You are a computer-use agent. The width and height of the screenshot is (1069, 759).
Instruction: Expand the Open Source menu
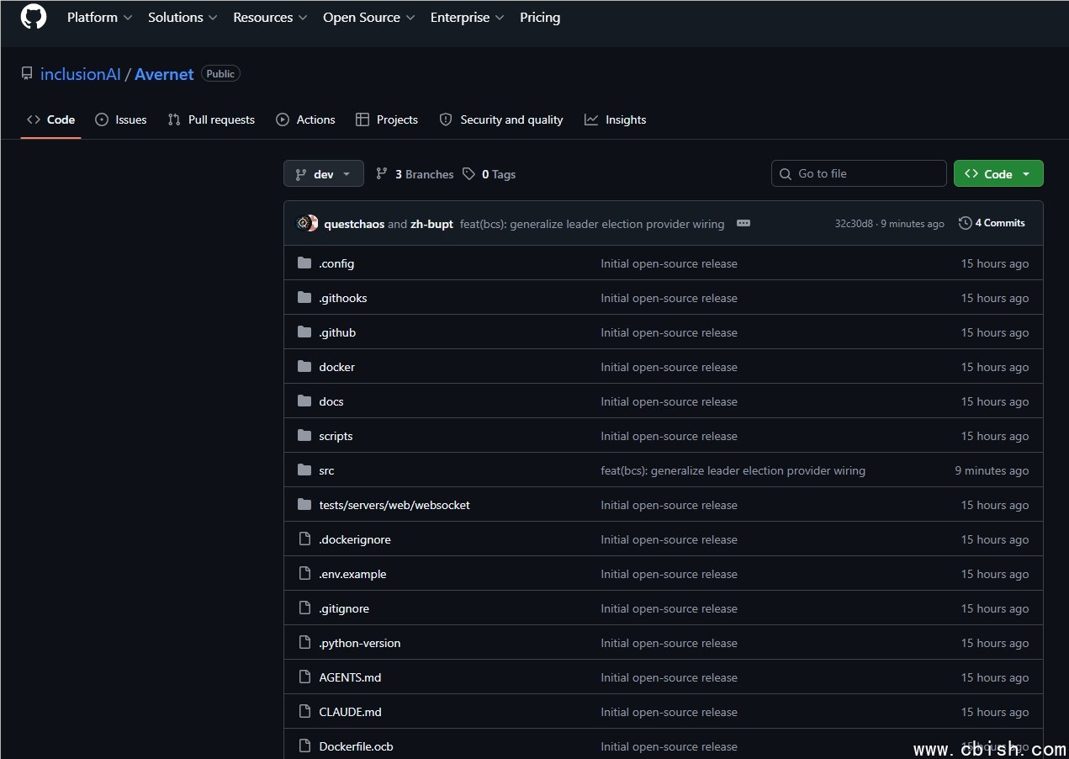pos(368,17)
